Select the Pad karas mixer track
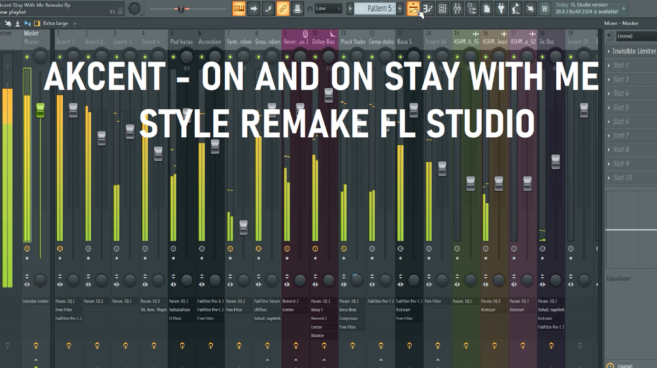The width and height of the screenshot is (657, 368). [x=182, y=41]
